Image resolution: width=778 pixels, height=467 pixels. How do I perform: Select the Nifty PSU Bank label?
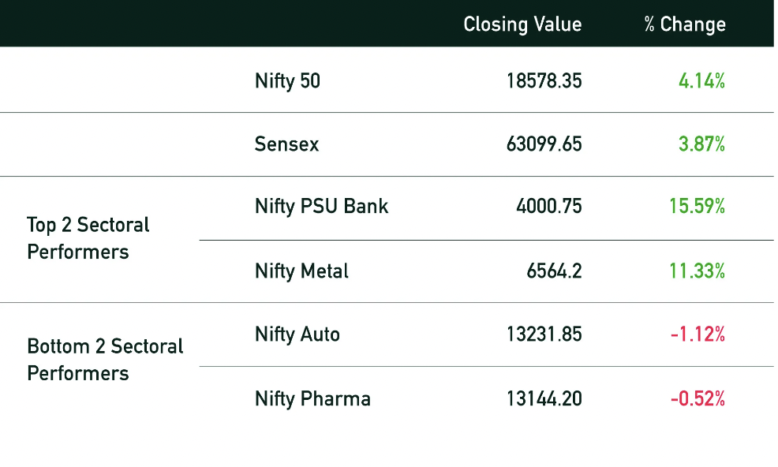click(x=321, y=207)
